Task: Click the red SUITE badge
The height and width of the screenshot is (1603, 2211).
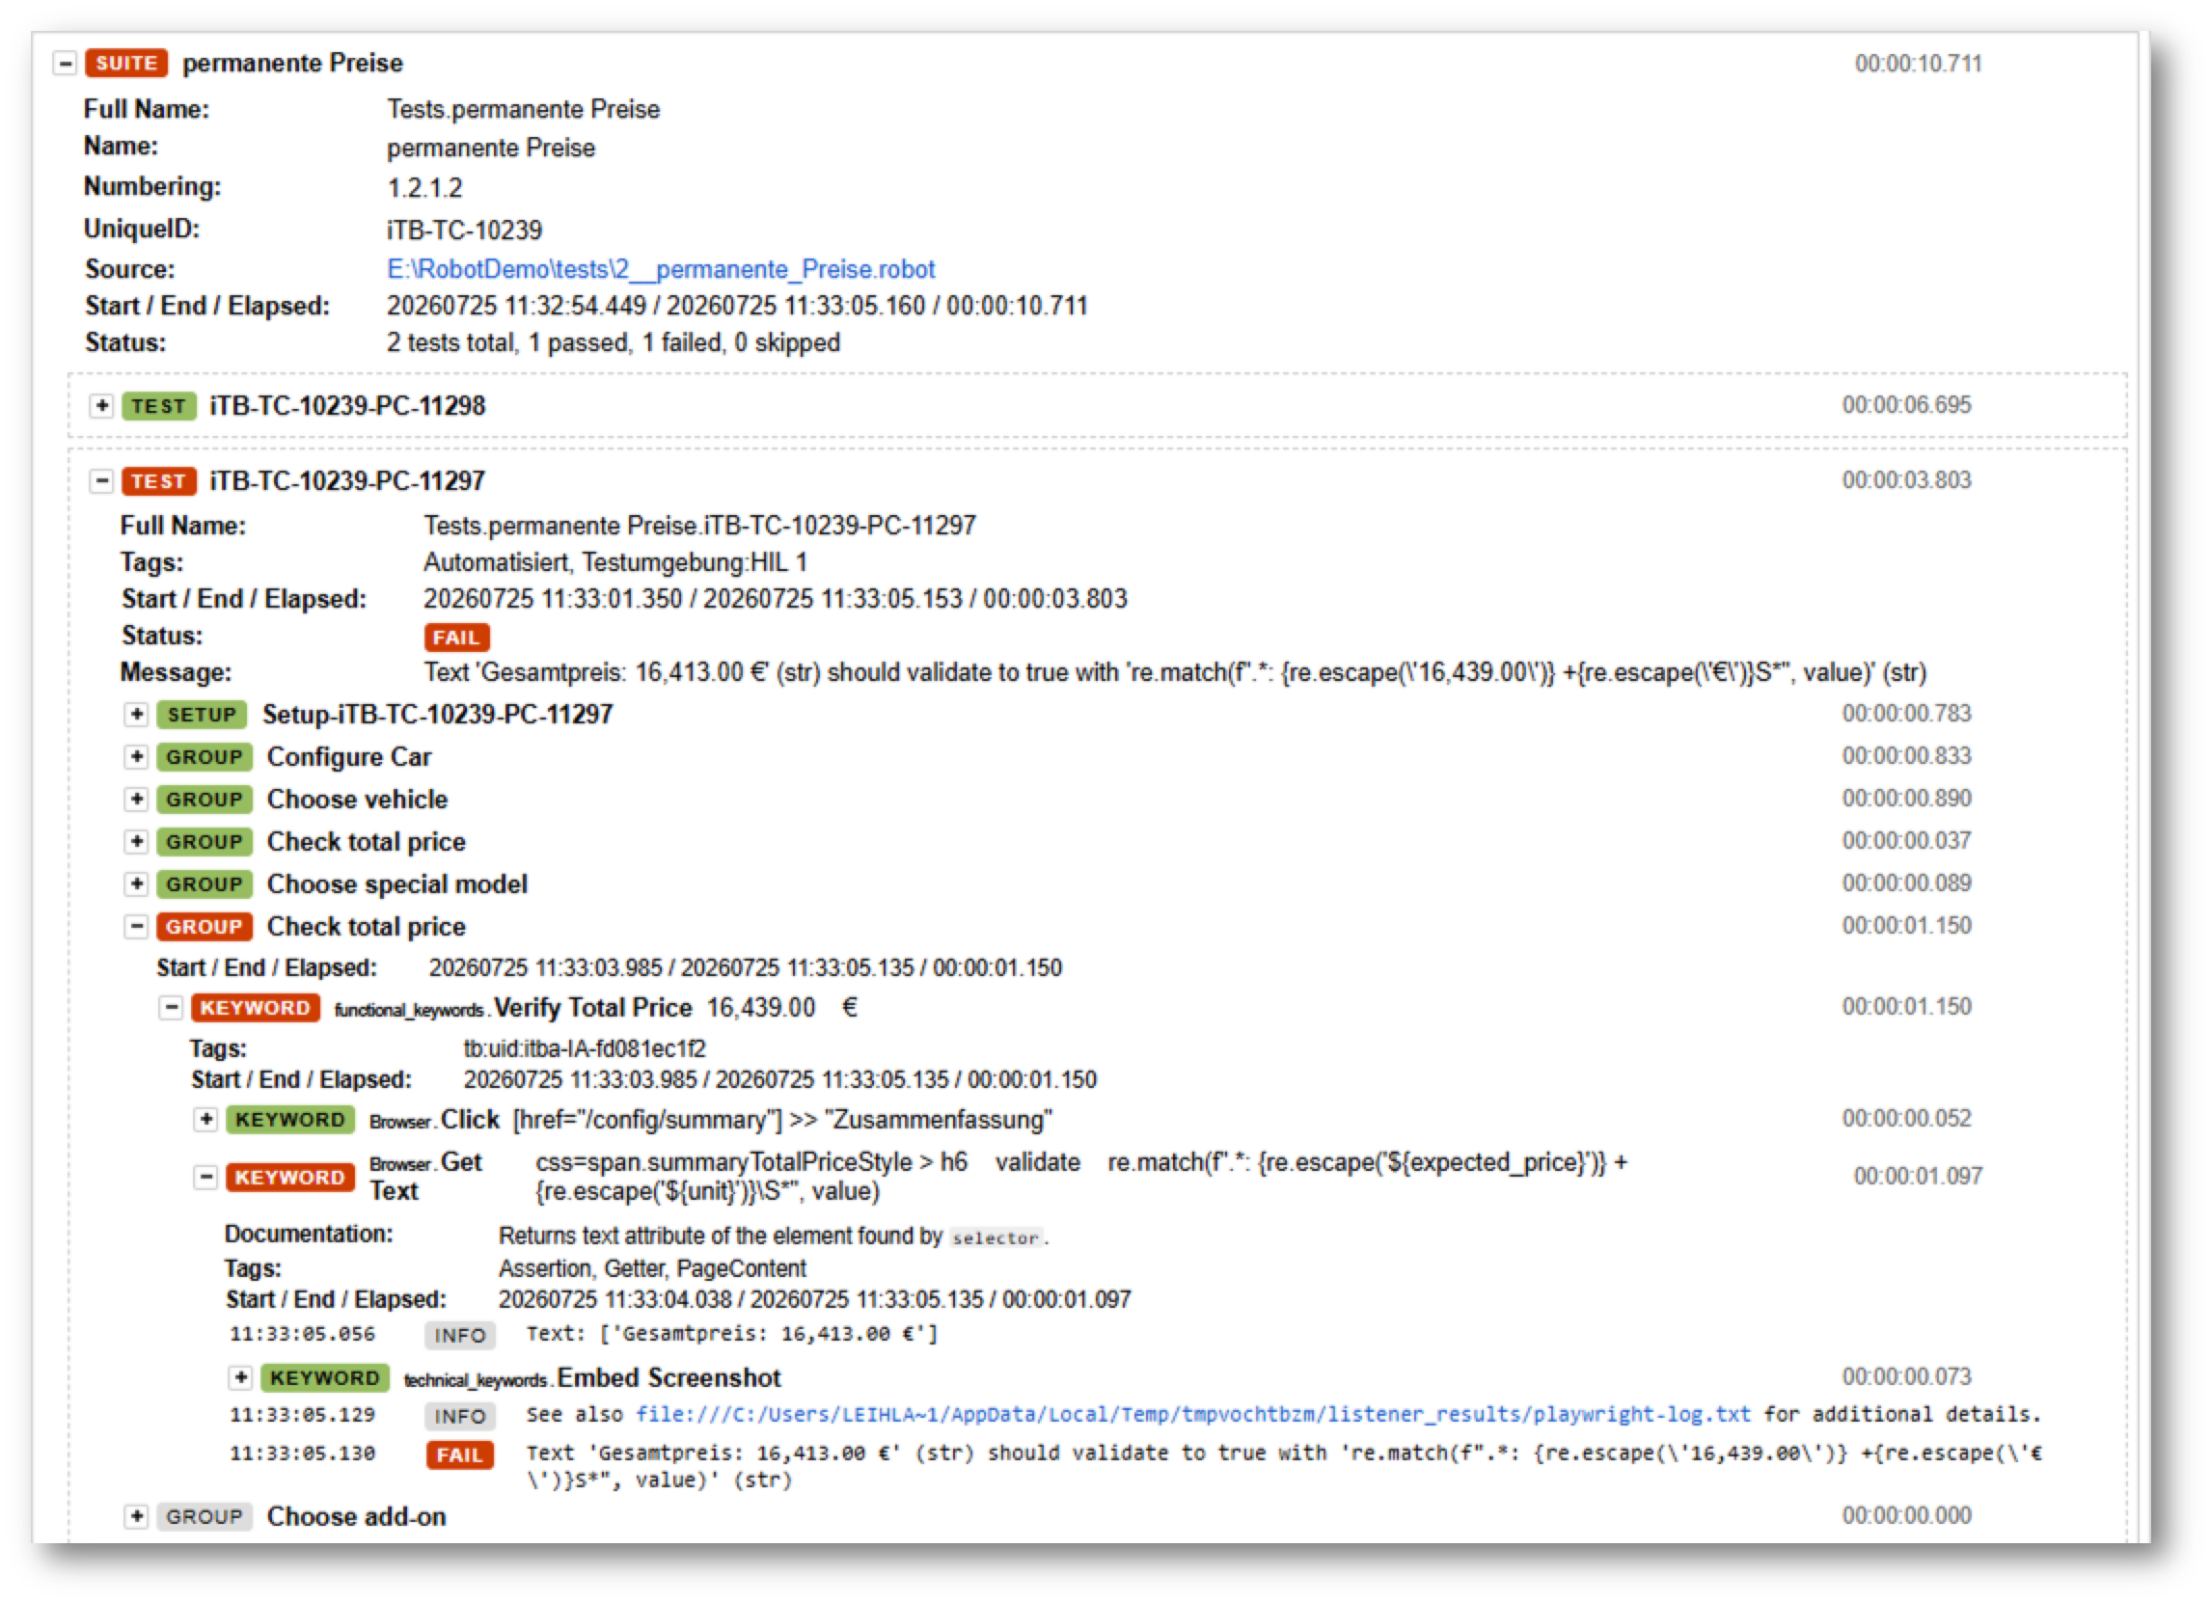Action: pos(126,64)
